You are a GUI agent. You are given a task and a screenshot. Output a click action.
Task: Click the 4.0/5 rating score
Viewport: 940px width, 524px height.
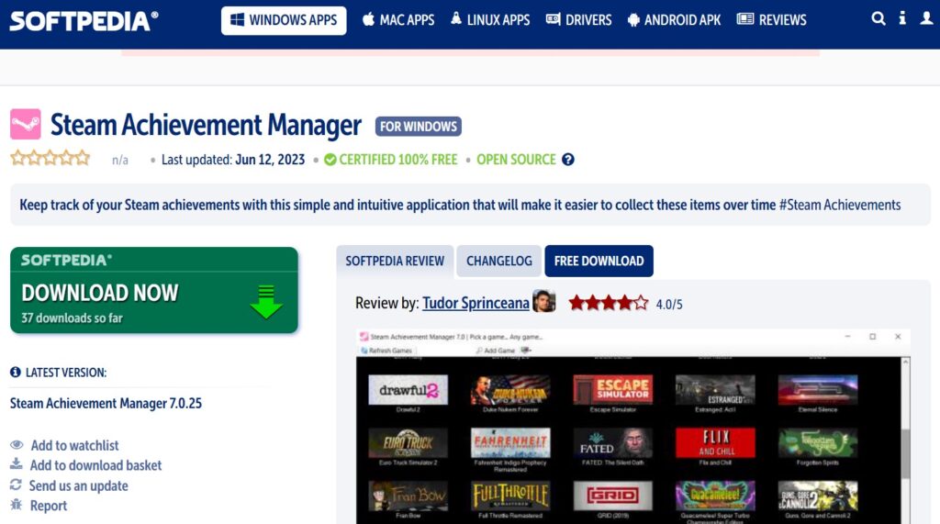[669, 305]
